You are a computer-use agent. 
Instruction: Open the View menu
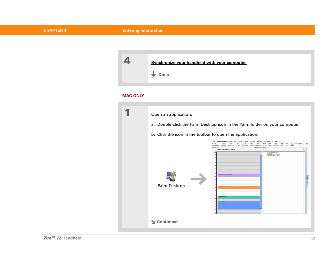(x=239, y=141)
